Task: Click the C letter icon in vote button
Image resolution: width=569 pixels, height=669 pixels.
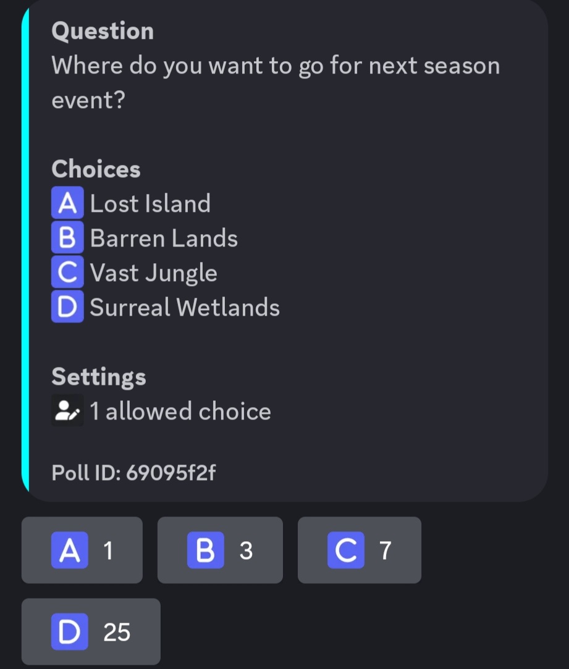Action: tap(346, 550)
